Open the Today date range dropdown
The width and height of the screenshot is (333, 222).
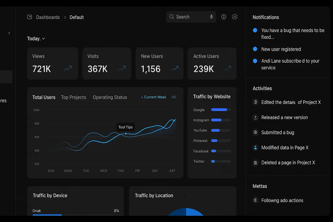36,39
